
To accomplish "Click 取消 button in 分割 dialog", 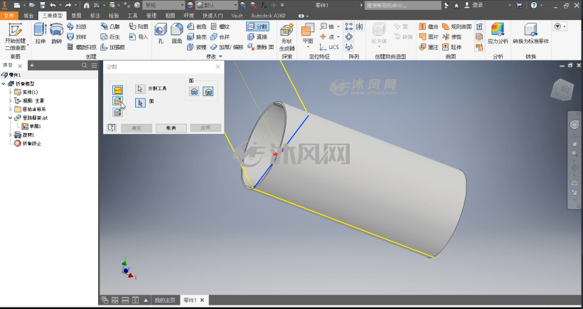I will coord(171,128).
